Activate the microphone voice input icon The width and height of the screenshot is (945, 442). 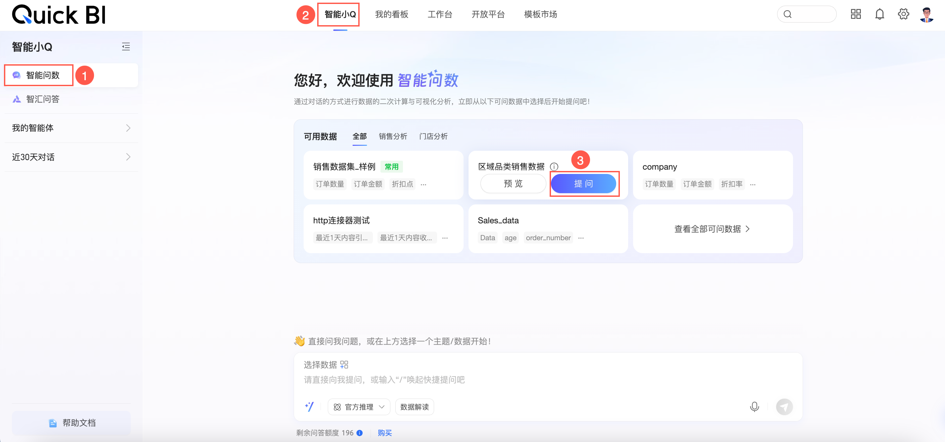(x=755, y=407)
